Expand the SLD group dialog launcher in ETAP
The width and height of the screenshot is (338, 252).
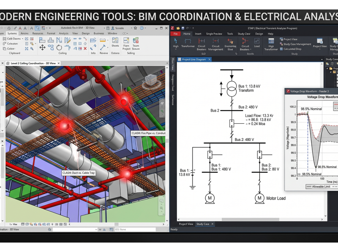[x=236, y=54]
